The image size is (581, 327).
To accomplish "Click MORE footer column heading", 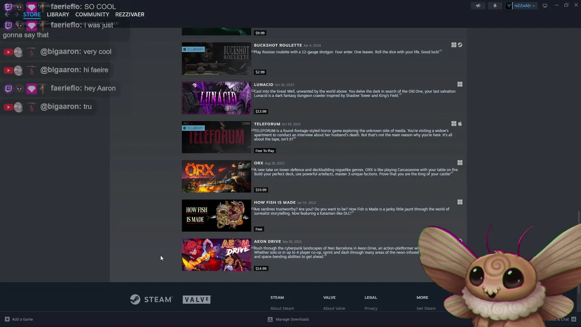I will click(x=422, y=297).
